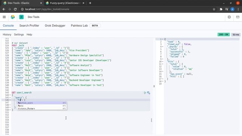Toggle the fold marker at editor line 548
242x136 pixels.
[10, 105]
